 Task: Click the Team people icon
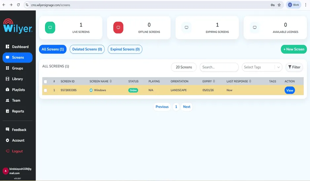pyautogui.click(x=8, y=100)
